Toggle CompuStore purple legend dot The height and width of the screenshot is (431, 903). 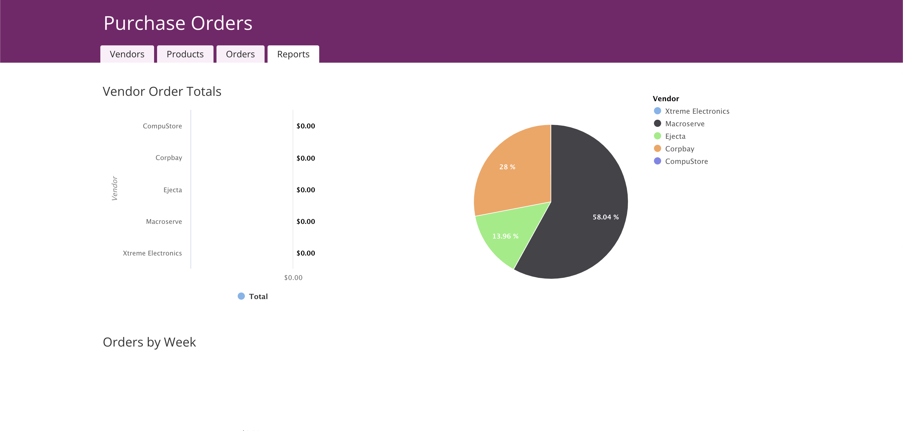657,161
